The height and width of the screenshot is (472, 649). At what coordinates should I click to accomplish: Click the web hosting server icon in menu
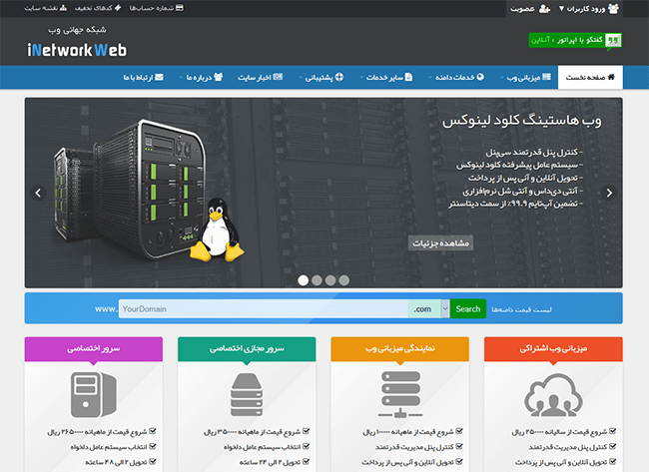pyautogui.click(x=546, y=77)
